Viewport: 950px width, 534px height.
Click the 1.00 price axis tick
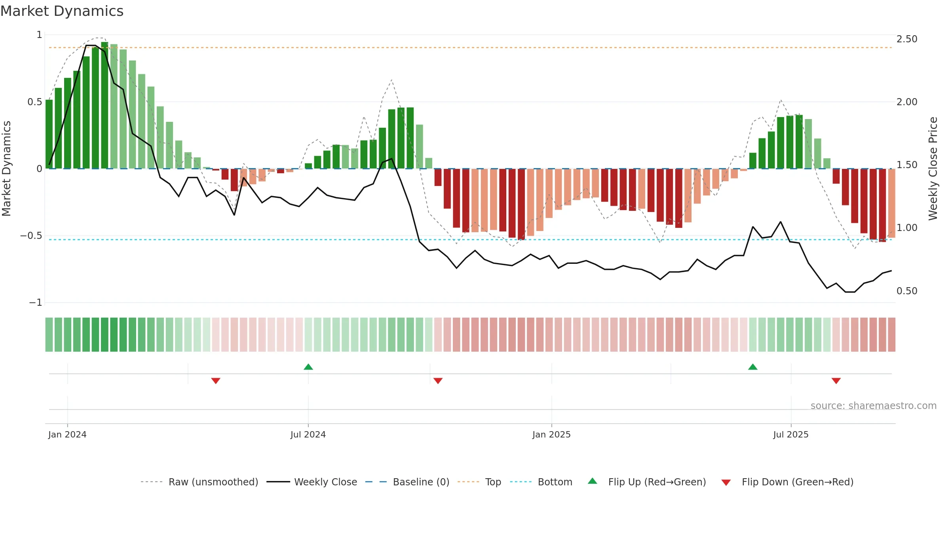click(x=907, y=227)
